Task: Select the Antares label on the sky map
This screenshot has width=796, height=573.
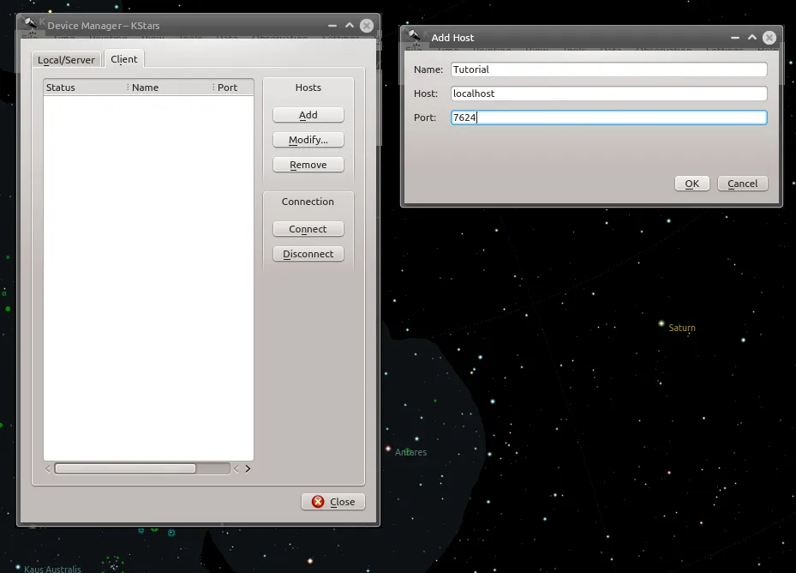Action: (410, 452)
